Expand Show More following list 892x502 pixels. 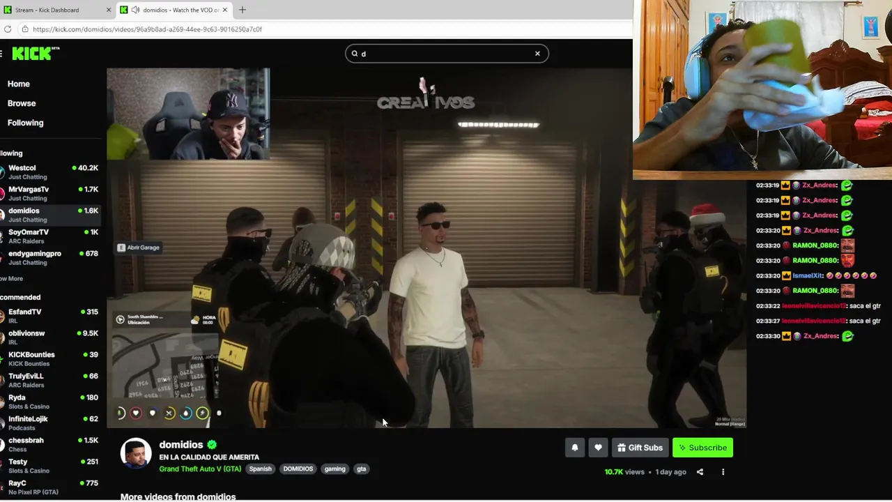[12, 279]
